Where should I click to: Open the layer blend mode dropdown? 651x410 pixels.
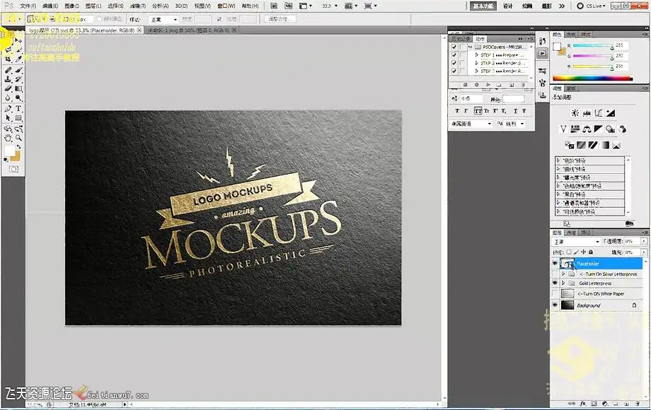577,241
